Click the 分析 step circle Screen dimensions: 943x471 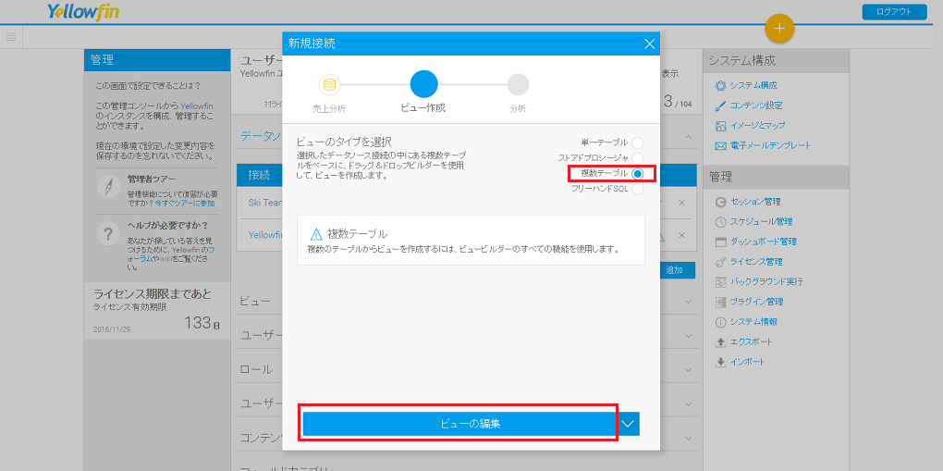click(518, 85)
